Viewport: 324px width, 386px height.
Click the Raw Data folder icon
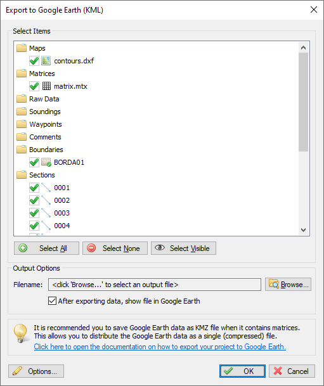coord(22,99)
